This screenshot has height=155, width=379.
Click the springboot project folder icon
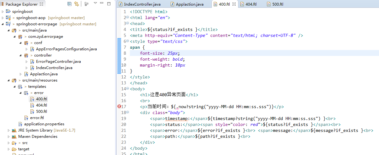8,11
